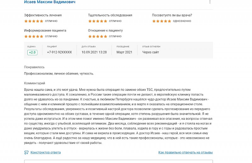Image resolution: width=252 pixels, height=163 pixels.
Task: Click the Через сайт source value
Action: (x=151, y=52)
